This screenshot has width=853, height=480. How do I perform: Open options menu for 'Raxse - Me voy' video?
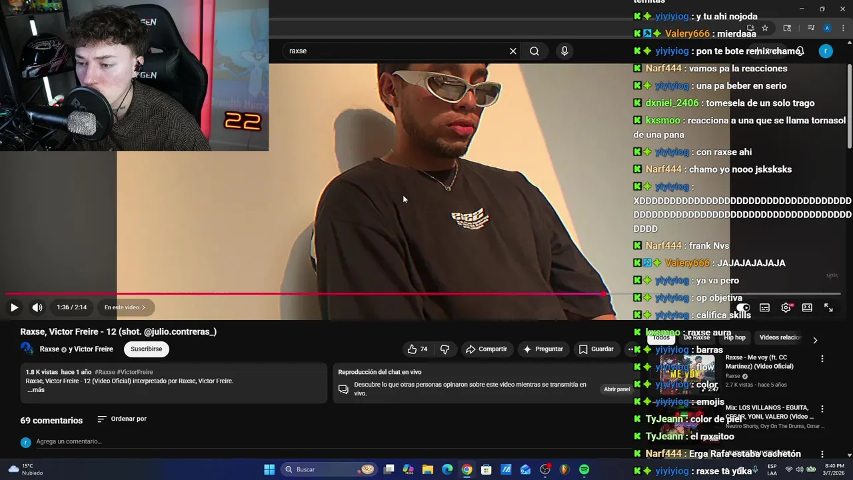tap(822, 359)
